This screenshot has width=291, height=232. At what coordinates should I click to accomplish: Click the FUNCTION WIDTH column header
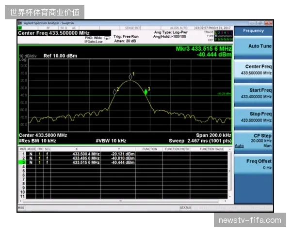[177, 149]
